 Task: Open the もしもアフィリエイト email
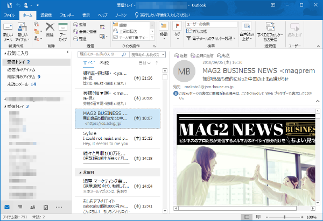117,206
